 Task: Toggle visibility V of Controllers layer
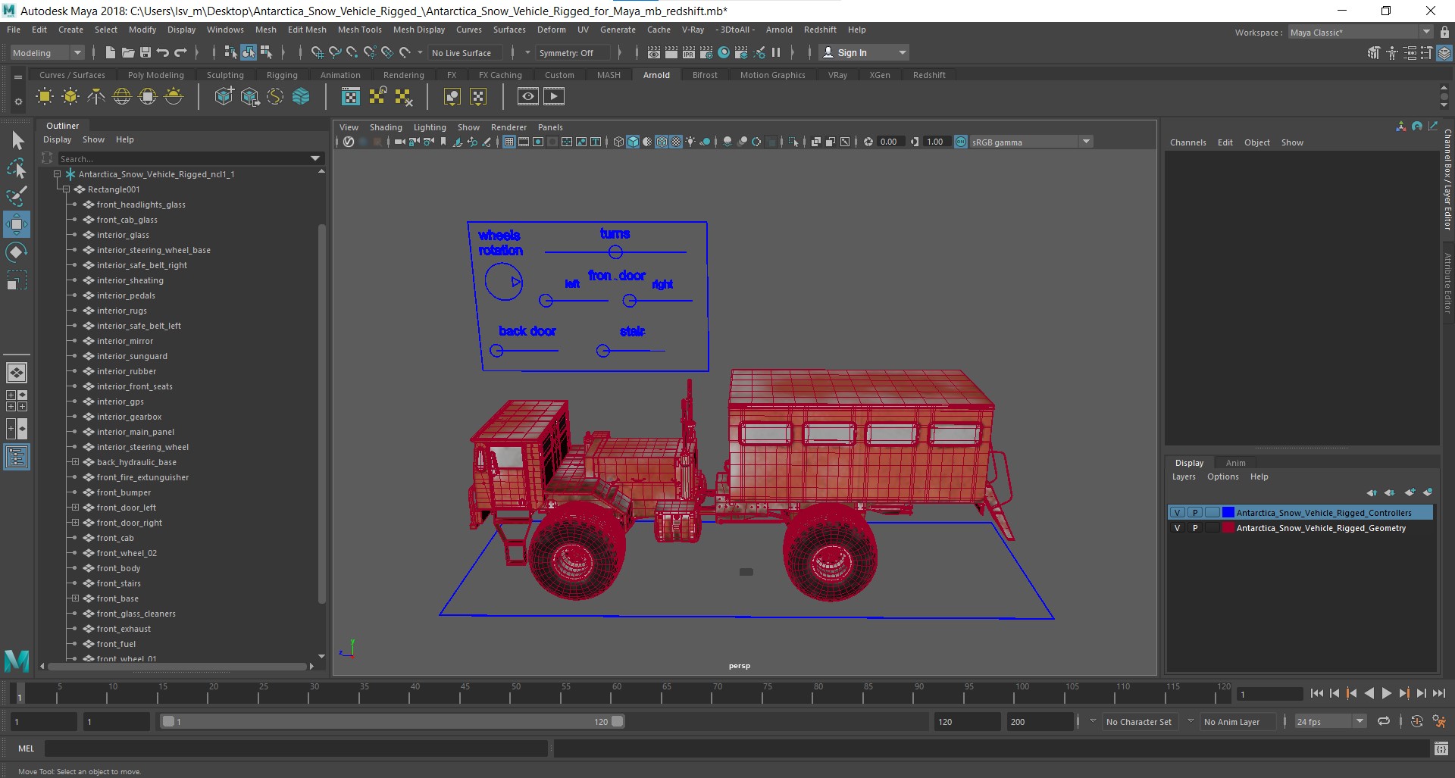1177,513
